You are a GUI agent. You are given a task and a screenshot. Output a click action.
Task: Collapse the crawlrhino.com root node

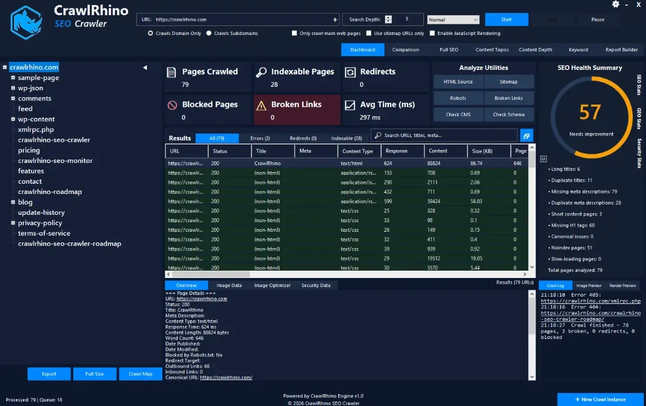click(5, 67)
